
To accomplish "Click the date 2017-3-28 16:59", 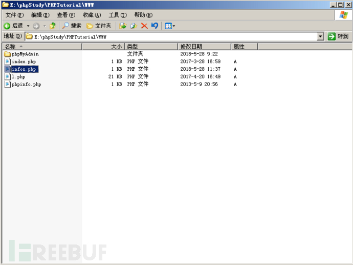I will coord(201,62).
